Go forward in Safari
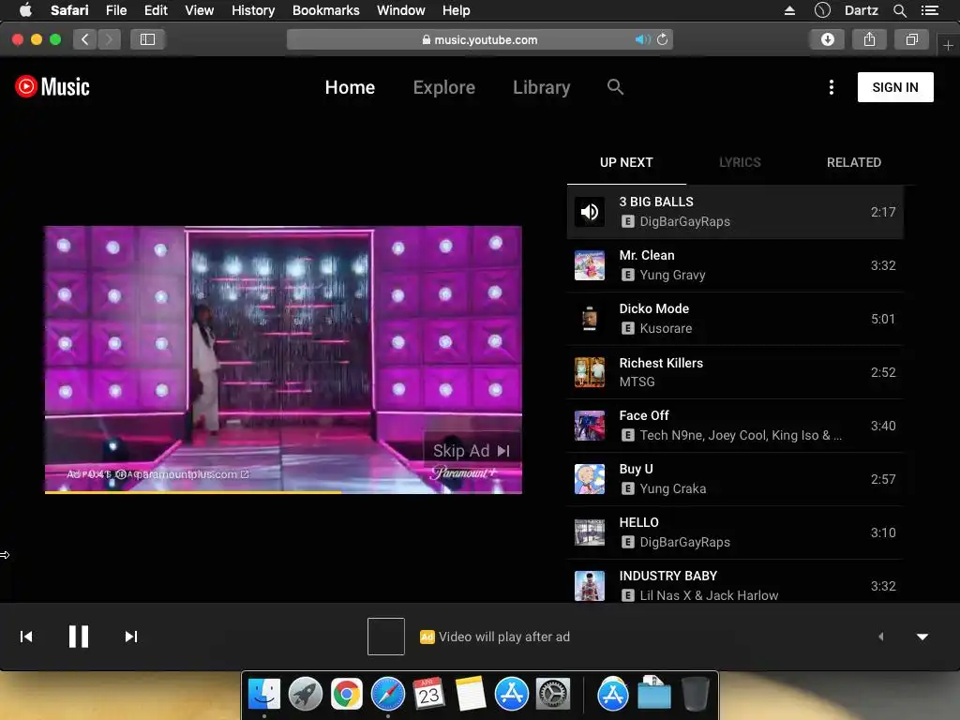The image size is (960, 720). click(109, 39)
